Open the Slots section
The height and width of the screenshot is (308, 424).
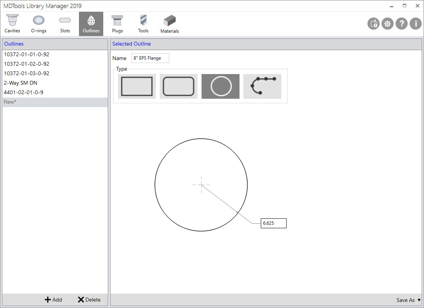pos(65,24)
